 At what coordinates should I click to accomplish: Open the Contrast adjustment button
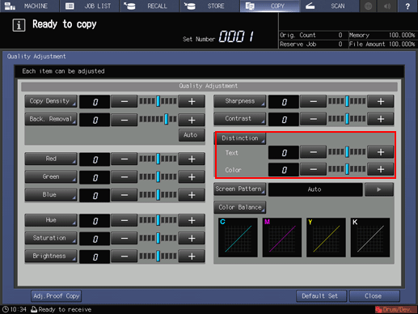click(x=240, y=119)
